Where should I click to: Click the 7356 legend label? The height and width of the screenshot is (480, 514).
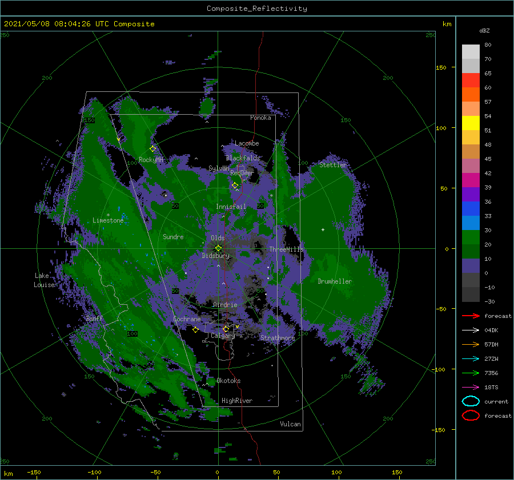point(491,373)
